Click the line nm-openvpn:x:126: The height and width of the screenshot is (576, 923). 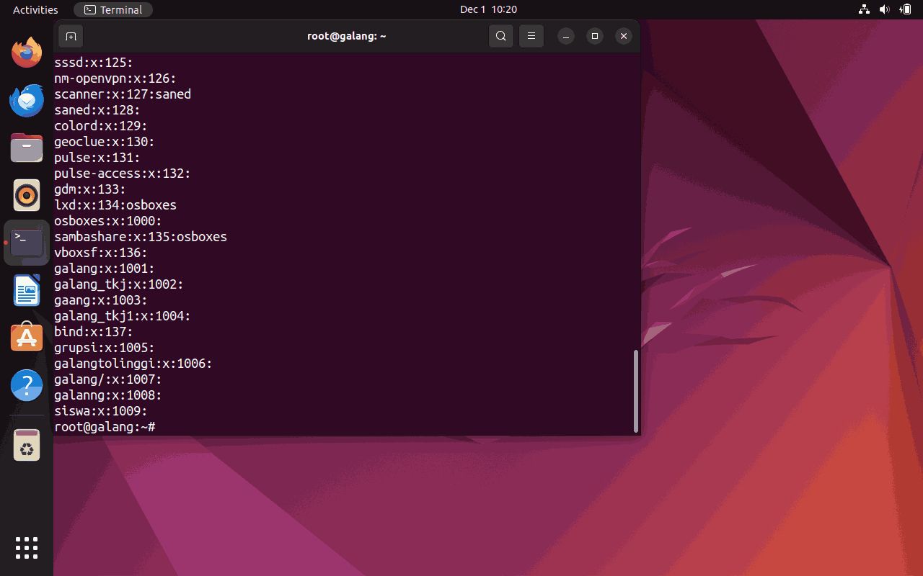(x=115, y=78)
